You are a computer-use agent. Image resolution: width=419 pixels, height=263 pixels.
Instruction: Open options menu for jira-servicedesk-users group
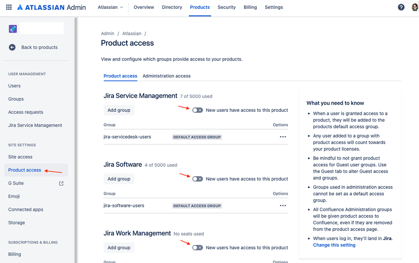(283, 137)
